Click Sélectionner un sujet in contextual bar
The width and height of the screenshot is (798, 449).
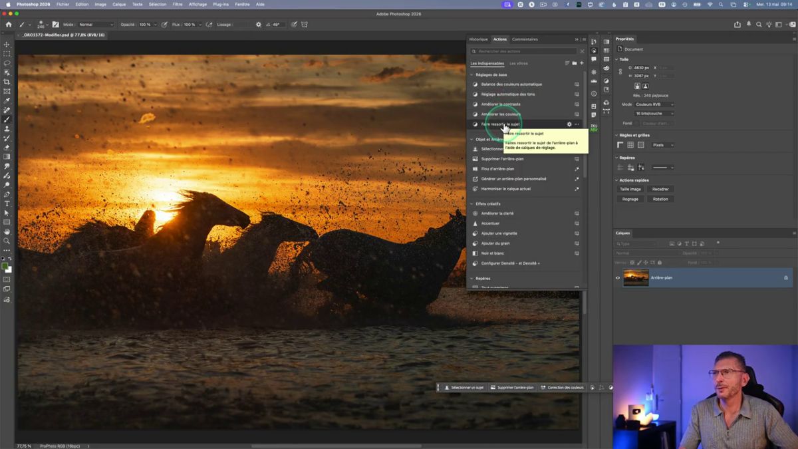point(464,387)
